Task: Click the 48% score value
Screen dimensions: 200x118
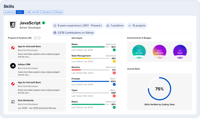Action: [114, 58]
